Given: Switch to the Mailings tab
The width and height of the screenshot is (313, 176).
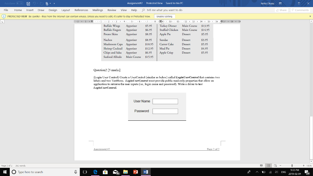Looking at the screenshot, I should [98, 10].
